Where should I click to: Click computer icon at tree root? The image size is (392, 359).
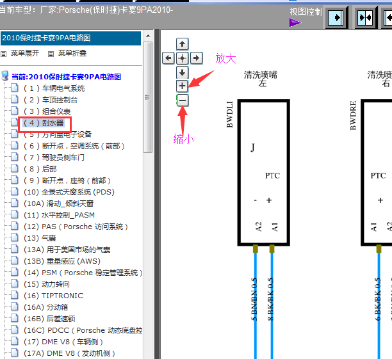click(x=5, y=76)
